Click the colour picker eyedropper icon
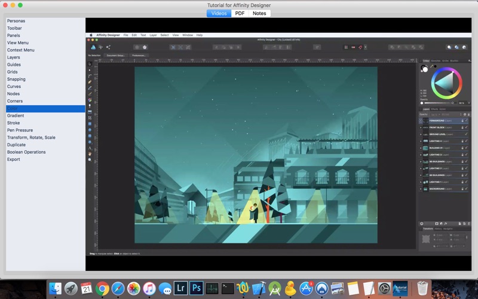 pyautogui.click(x=431, y=66)
